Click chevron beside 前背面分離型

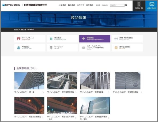[x=142, y=92]
